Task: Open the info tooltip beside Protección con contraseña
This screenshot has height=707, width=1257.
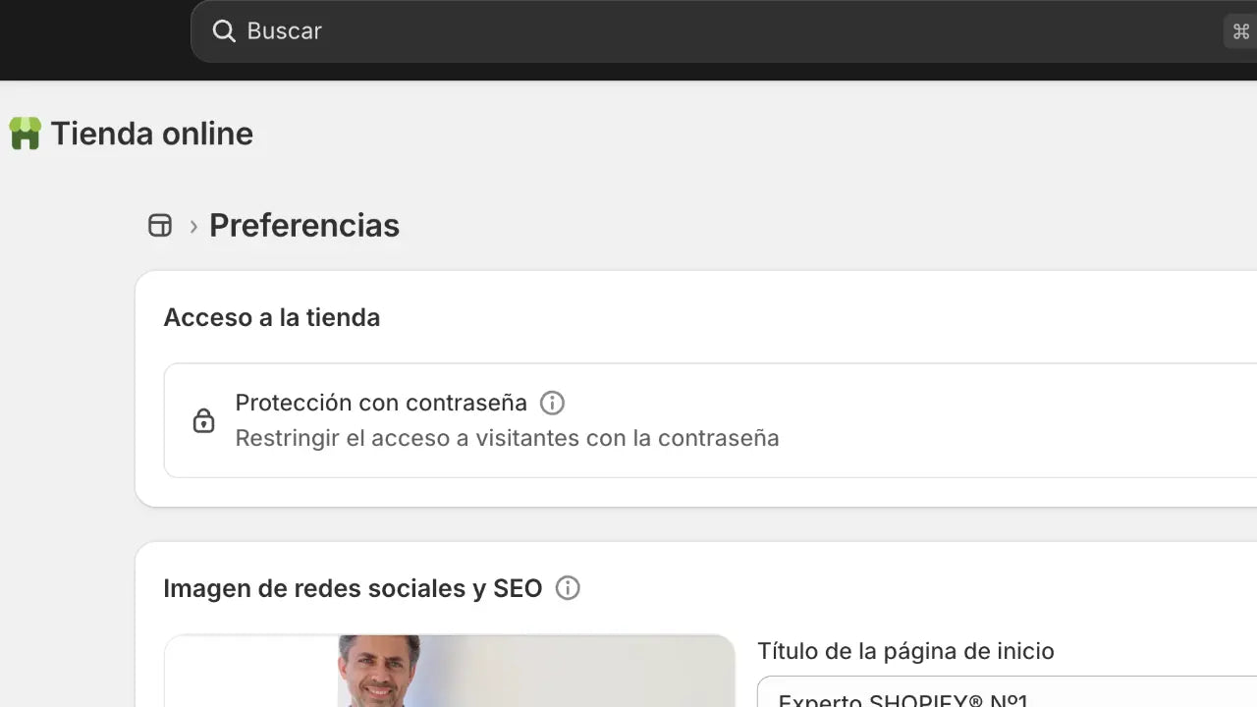Action: [x=552, y=403]
